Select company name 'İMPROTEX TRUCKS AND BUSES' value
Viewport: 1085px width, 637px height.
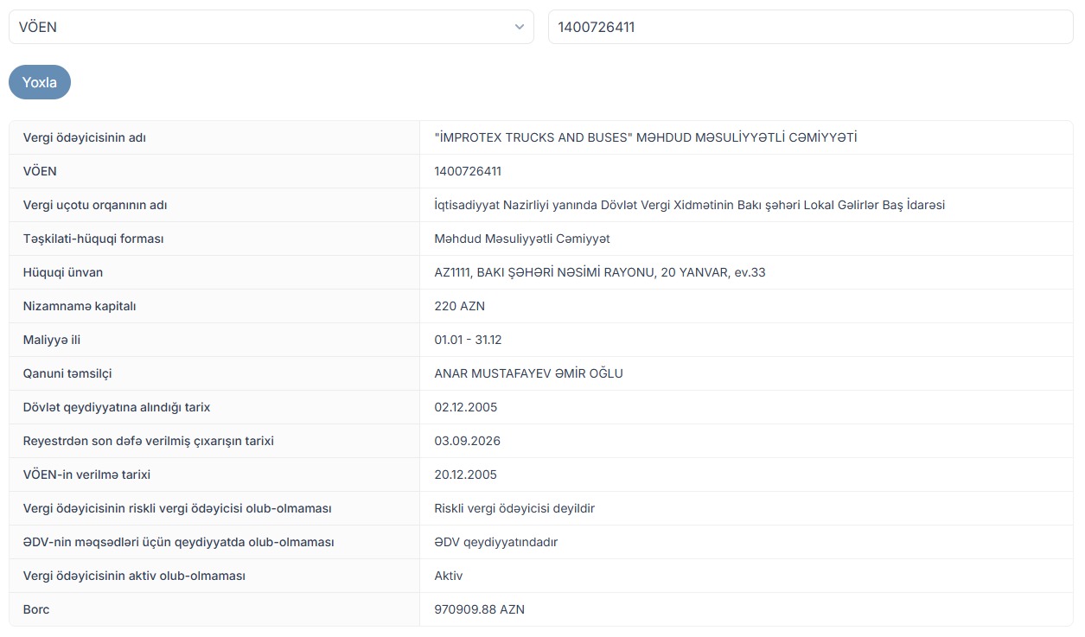click(x=646, y=137)
